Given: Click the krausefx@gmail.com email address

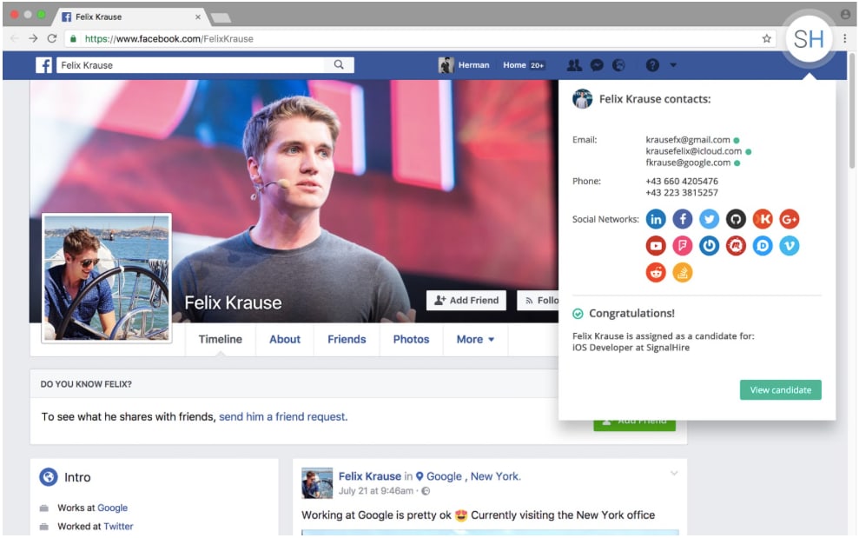Looking at the screenshot, I should [688, 140].
